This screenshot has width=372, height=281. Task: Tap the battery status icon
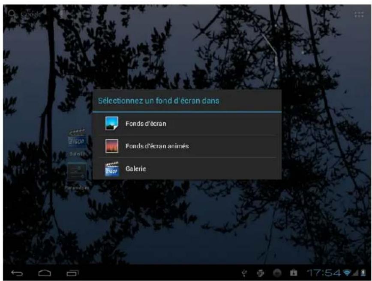coord(363,273)
